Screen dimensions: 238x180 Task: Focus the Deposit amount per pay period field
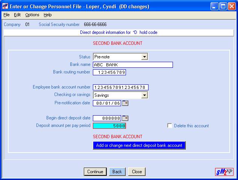109,126
